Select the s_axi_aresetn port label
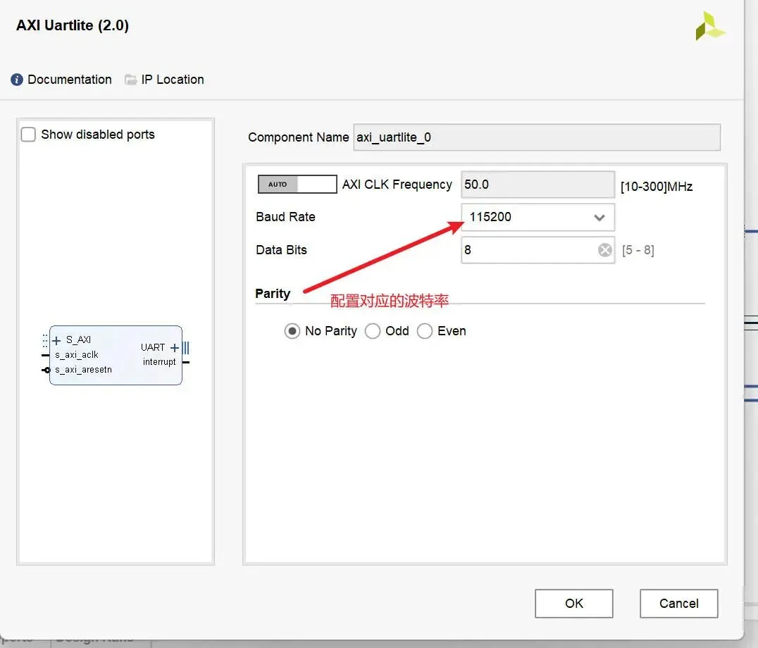 [x=83, y=370]
